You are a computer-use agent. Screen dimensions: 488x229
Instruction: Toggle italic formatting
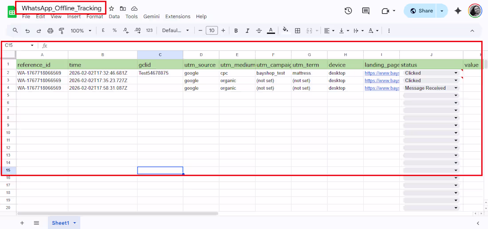click(x=248, y=31)
